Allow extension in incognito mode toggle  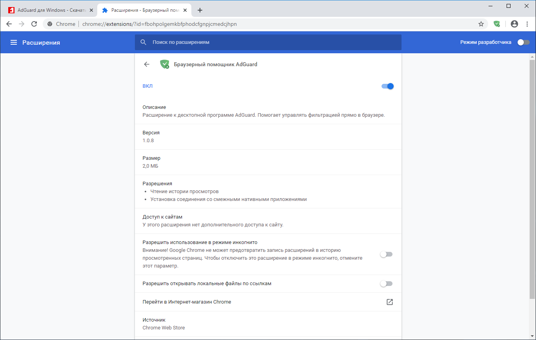[x=386, y=254]
